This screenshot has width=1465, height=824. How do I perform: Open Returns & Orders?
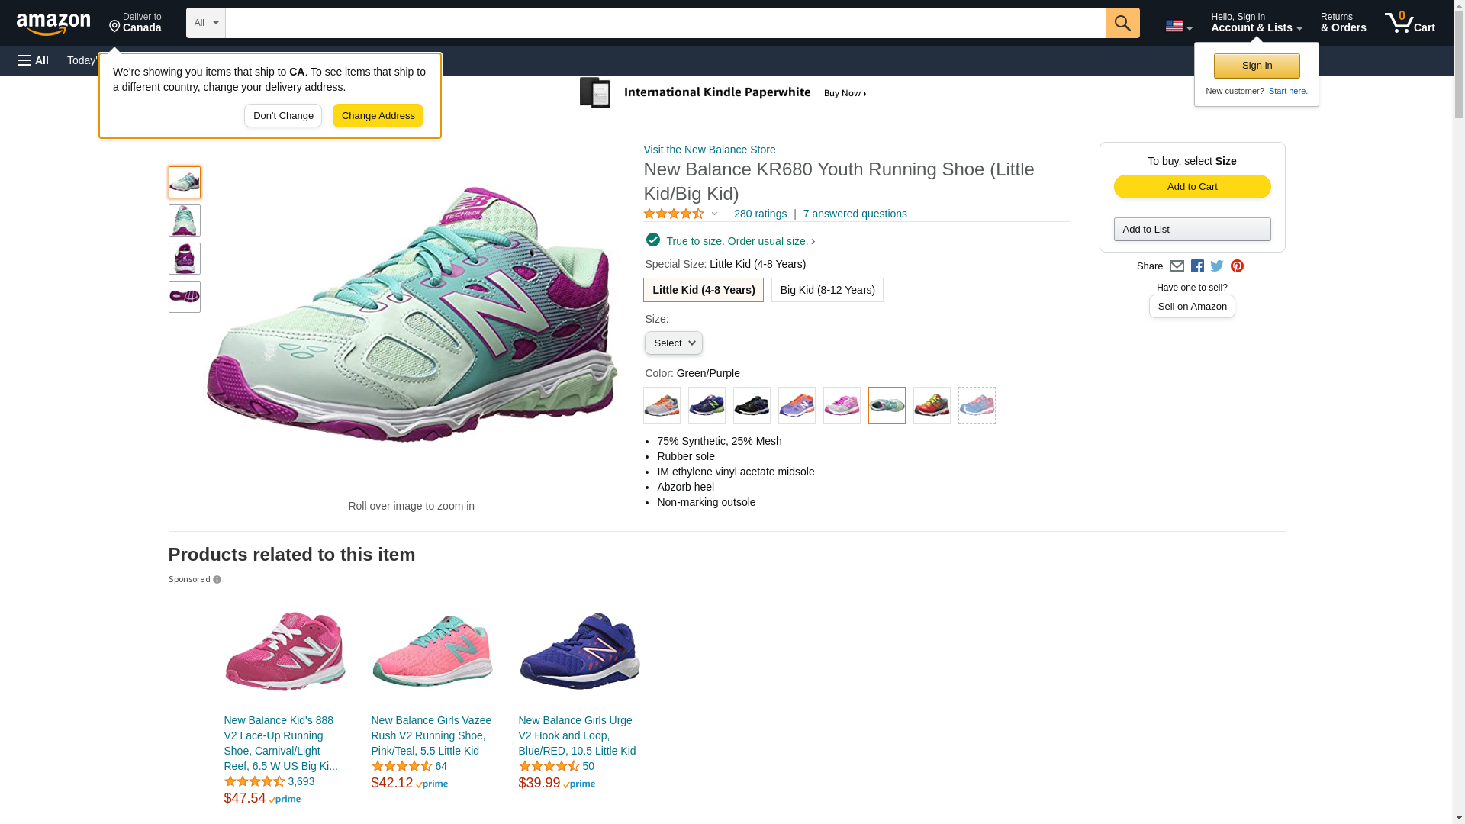click(1343, 23)
